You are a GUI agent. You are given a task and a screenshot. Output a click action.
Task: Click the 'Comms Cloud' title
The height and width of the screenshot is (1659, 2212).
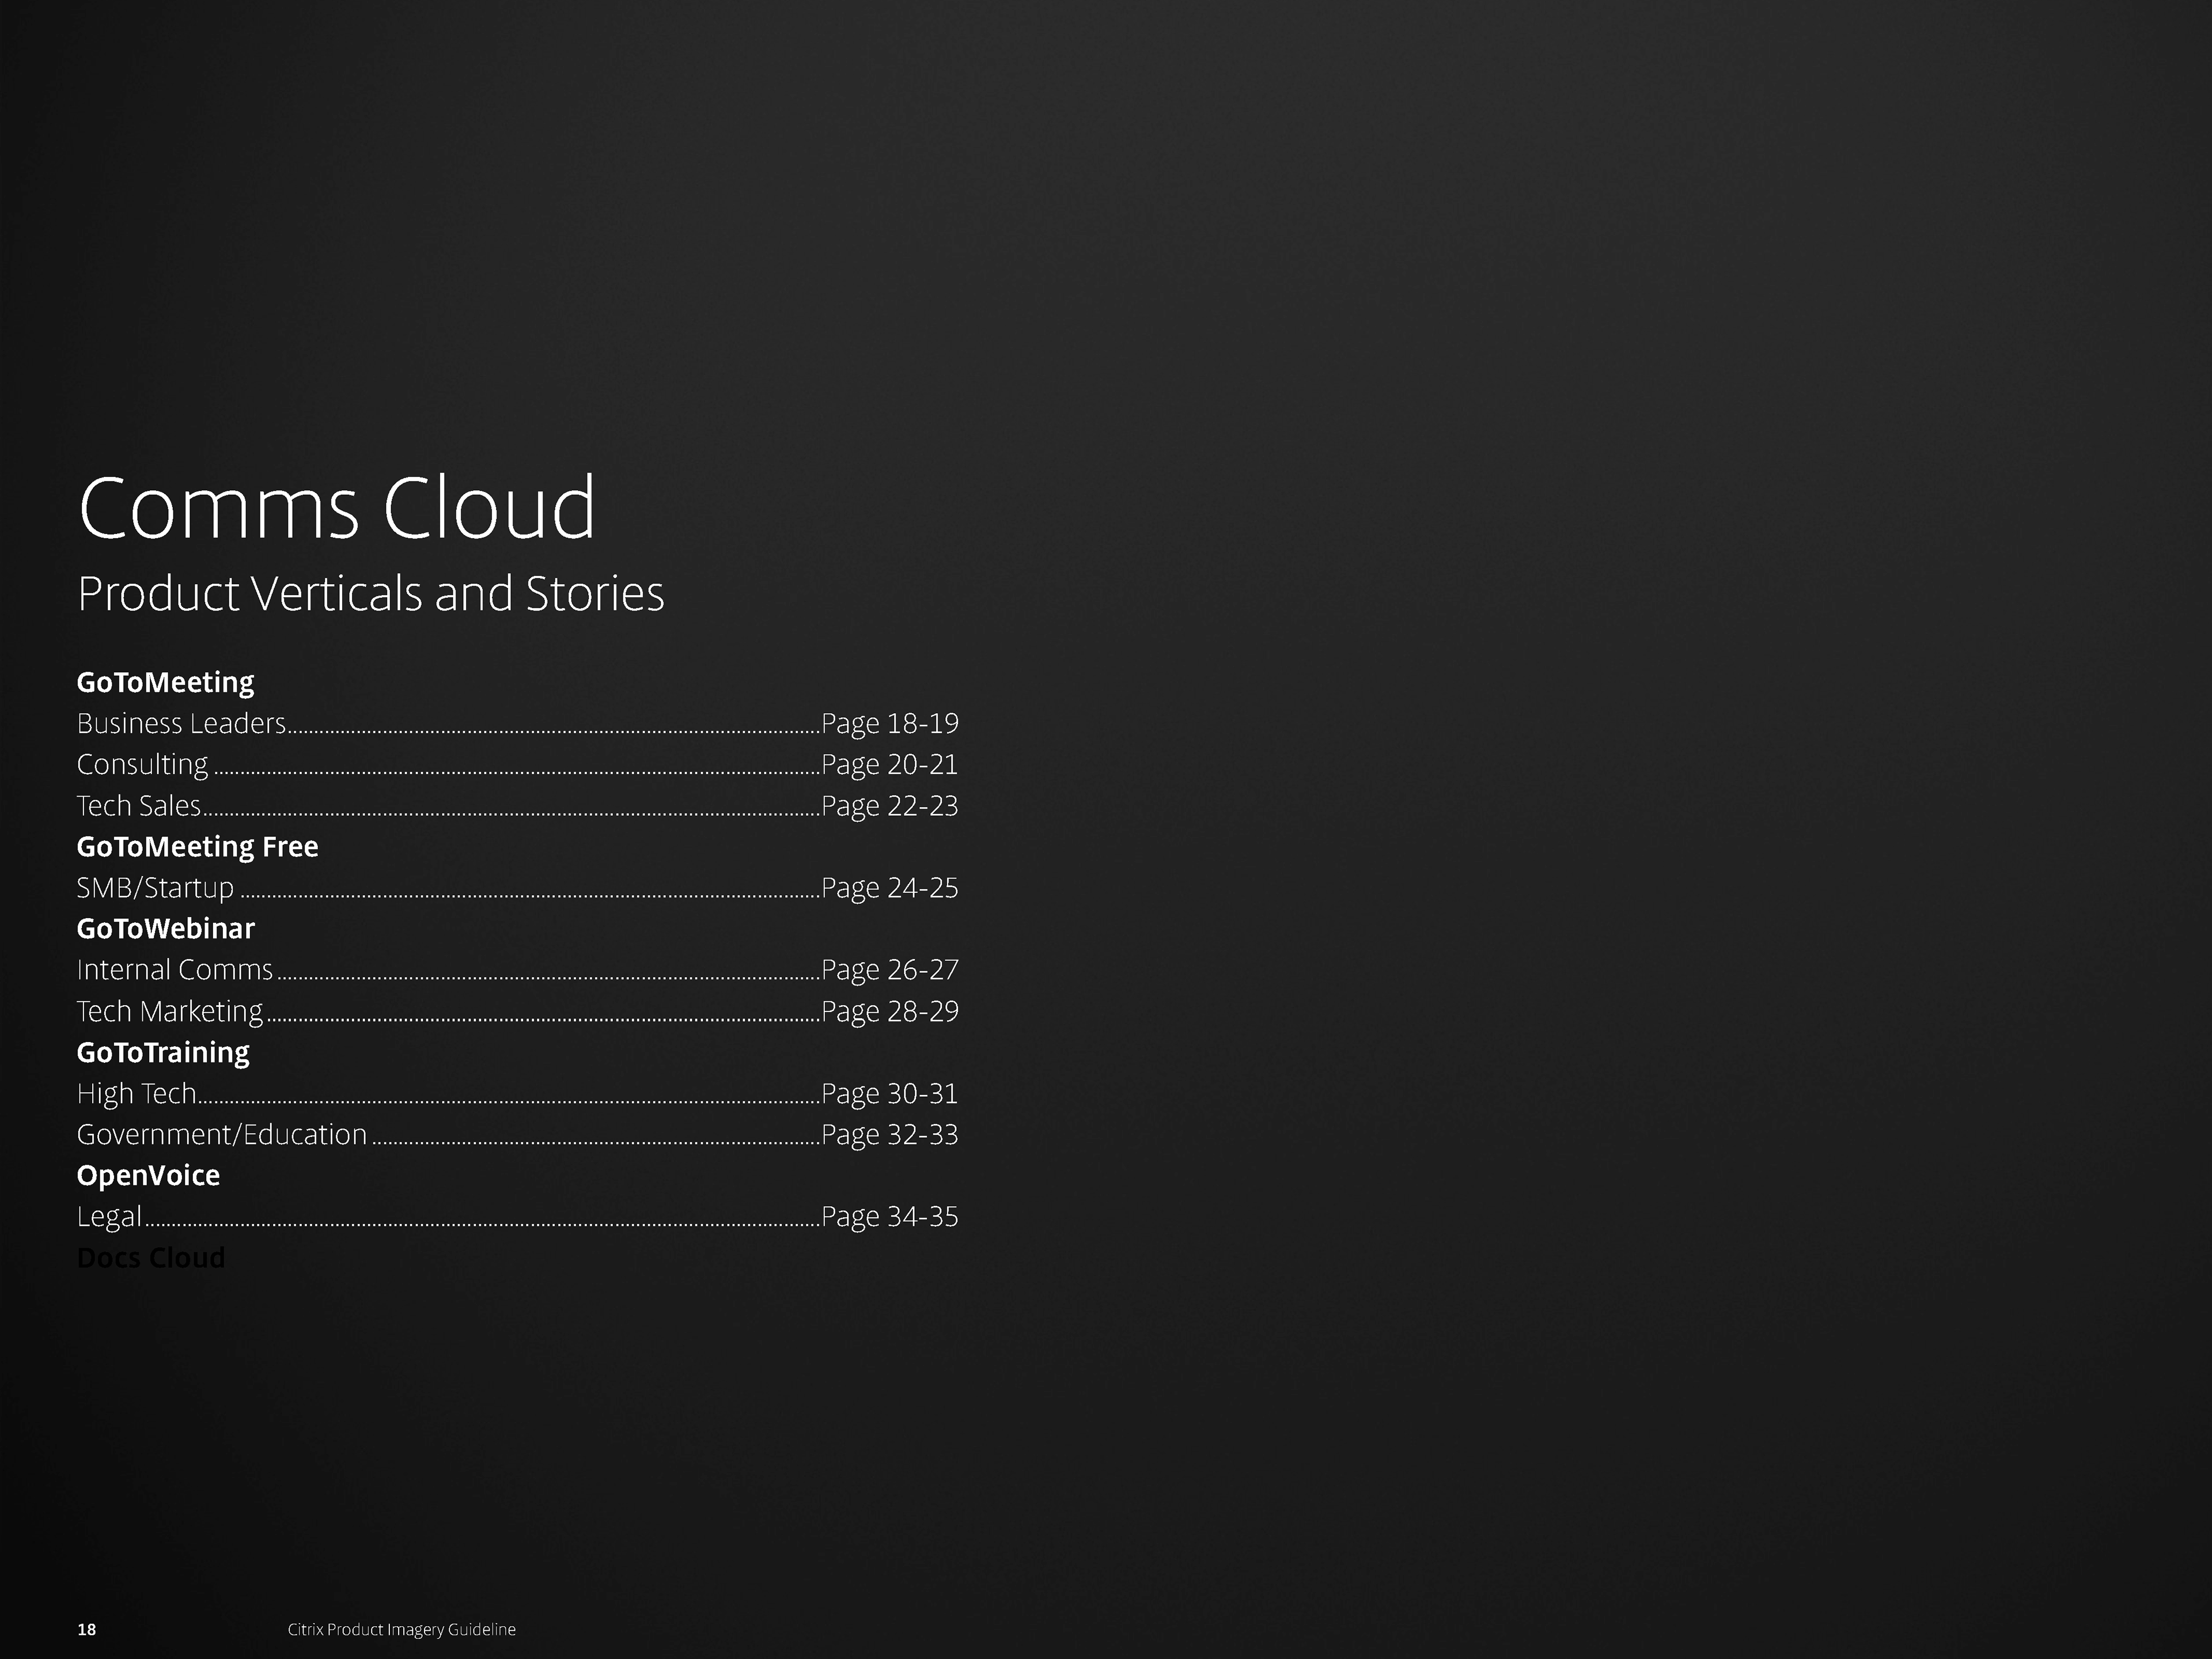click(337, 508)
